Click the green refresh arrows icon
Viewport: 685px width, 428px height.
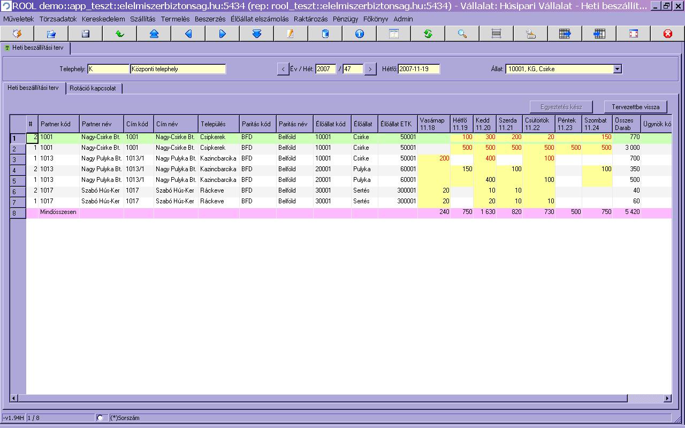click(x=428, y=34)
